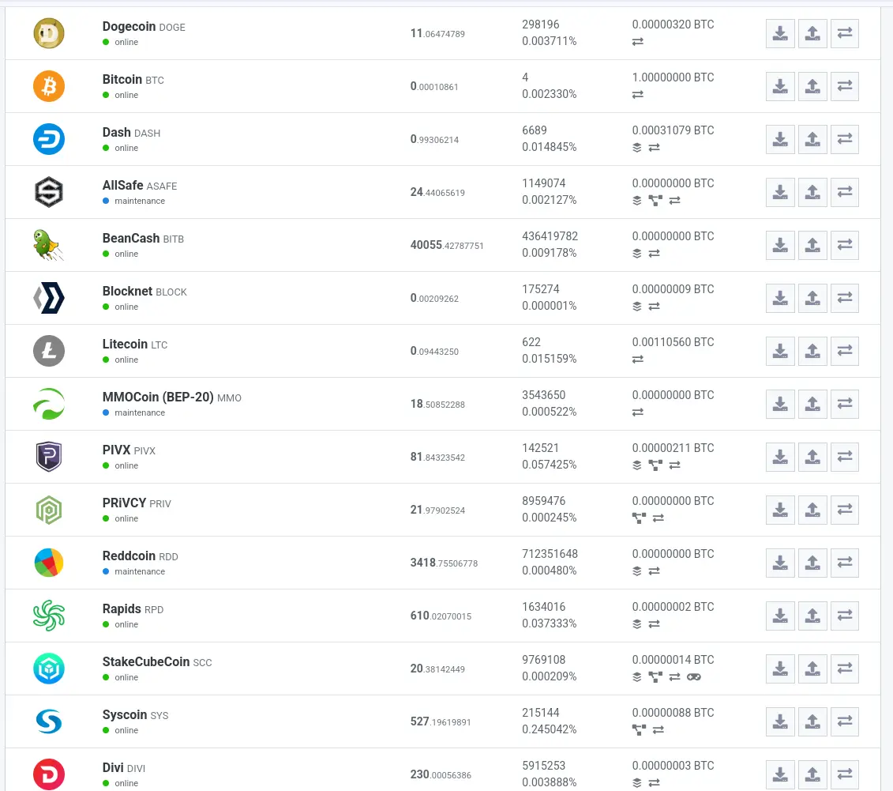This screenshot has height=791, width=893.
Task: Withdraw Dash using the upload icon
Action: click(x=812, y=140)
